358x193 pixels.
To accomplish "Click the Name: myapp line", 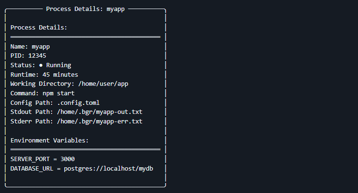I will [x=30, y=47].
